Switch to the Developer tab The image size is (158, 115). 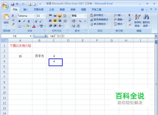coord(96,9)
